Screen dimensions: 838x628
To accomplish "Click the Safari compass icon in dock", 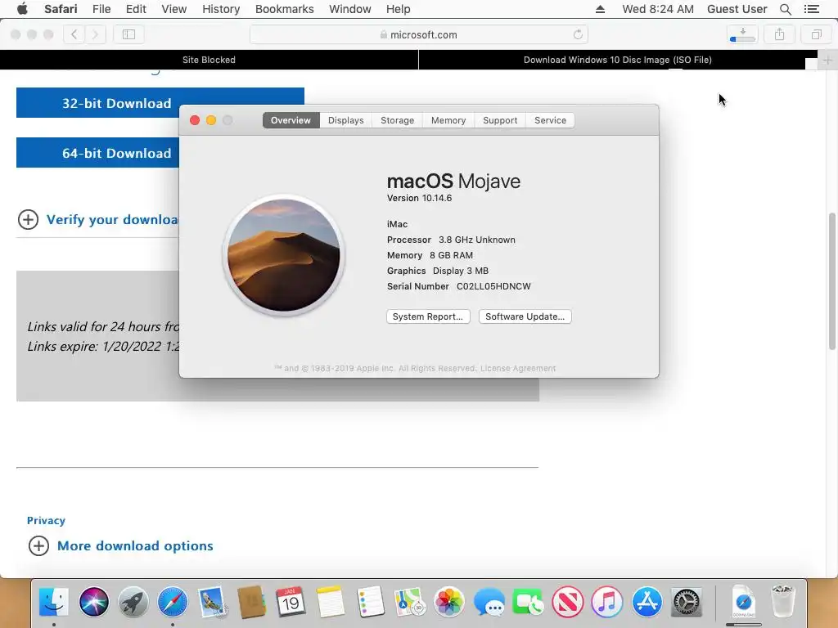I will point(172,602).
